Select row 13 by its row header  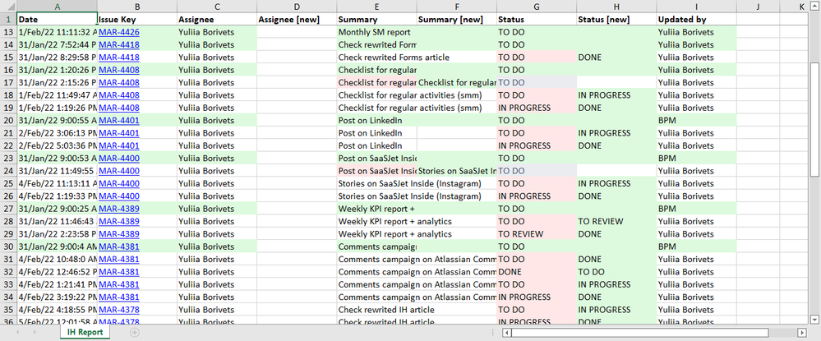[x=8, y=32]
